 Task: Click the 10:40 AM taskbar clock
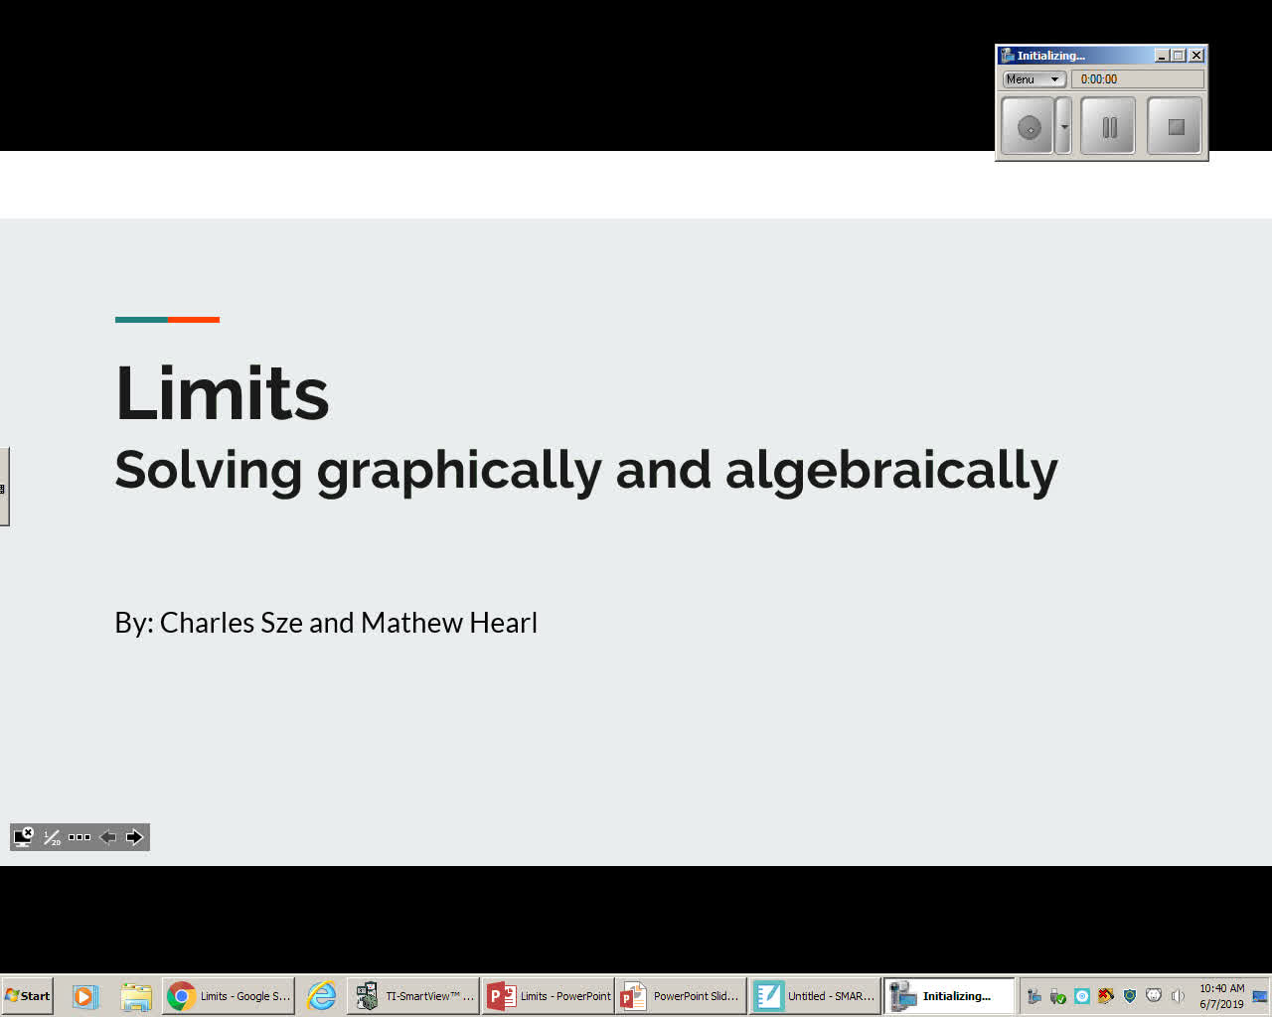1221,996
